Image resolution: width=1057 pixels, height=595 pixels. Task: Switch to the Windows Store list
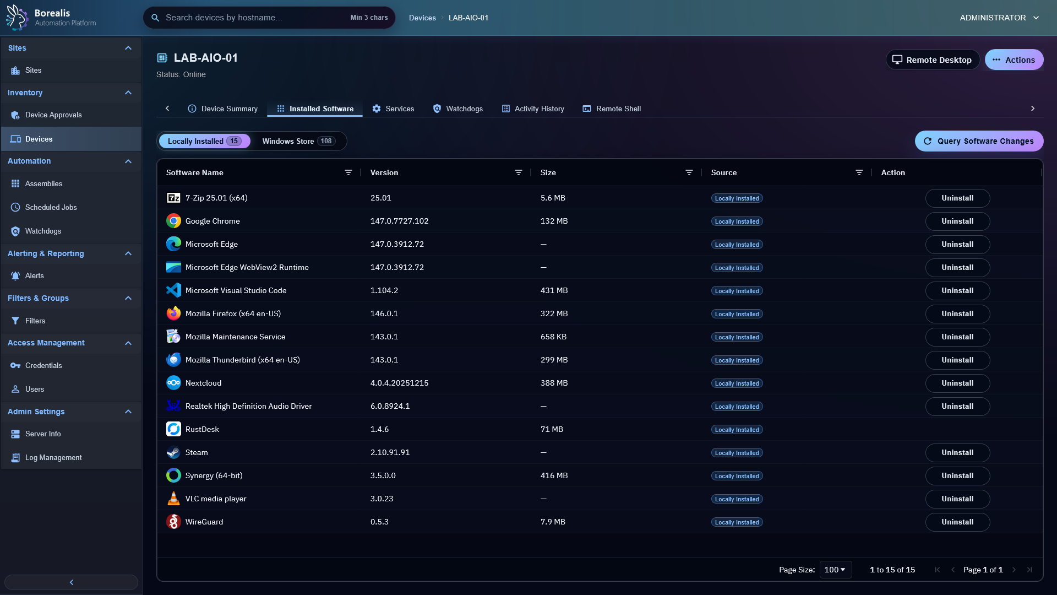click(299, 141)
